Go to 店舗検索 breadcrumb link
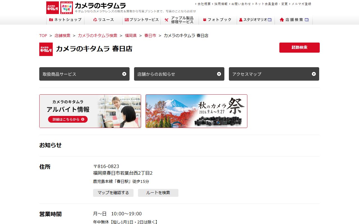359x224 pixels. point(63,36)
